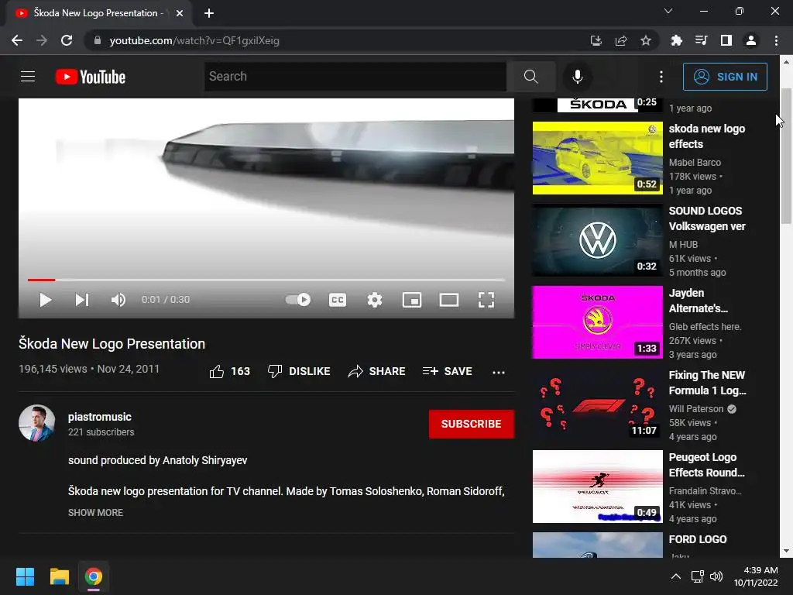Open YouTube settings three-dot menu

[661, 77]
